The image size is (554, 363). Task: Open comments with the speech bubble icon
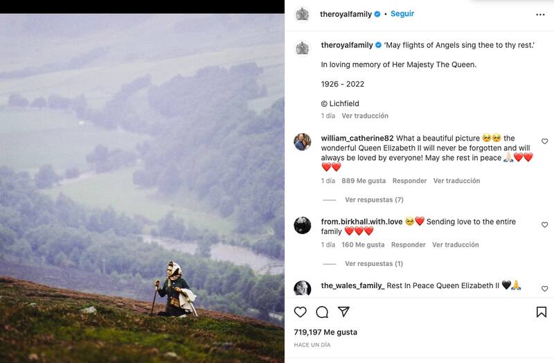pyautogui.click(x=322, y=312)
